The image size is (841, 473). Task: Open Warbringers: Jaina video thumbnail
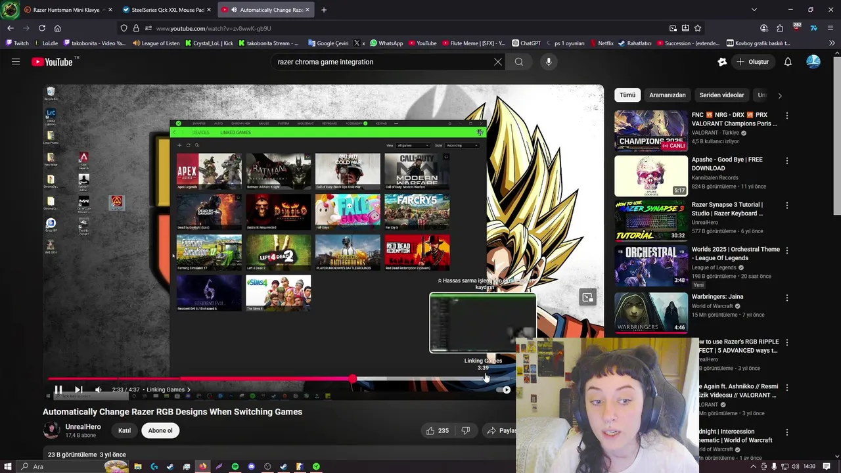(x=651, y=313)
